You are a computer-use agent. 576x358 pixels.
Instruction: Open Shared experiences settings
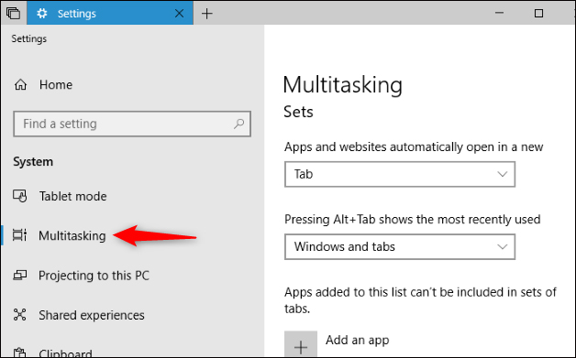pos(92,315)
